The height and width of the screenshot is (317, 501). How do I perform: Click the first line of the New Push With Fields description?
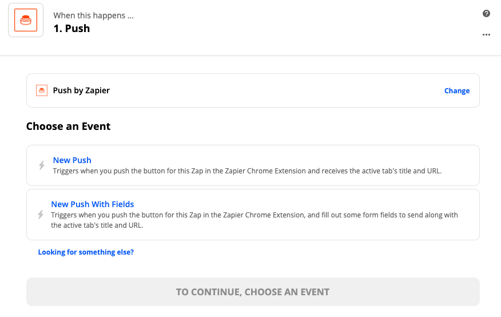coord(255,215)
